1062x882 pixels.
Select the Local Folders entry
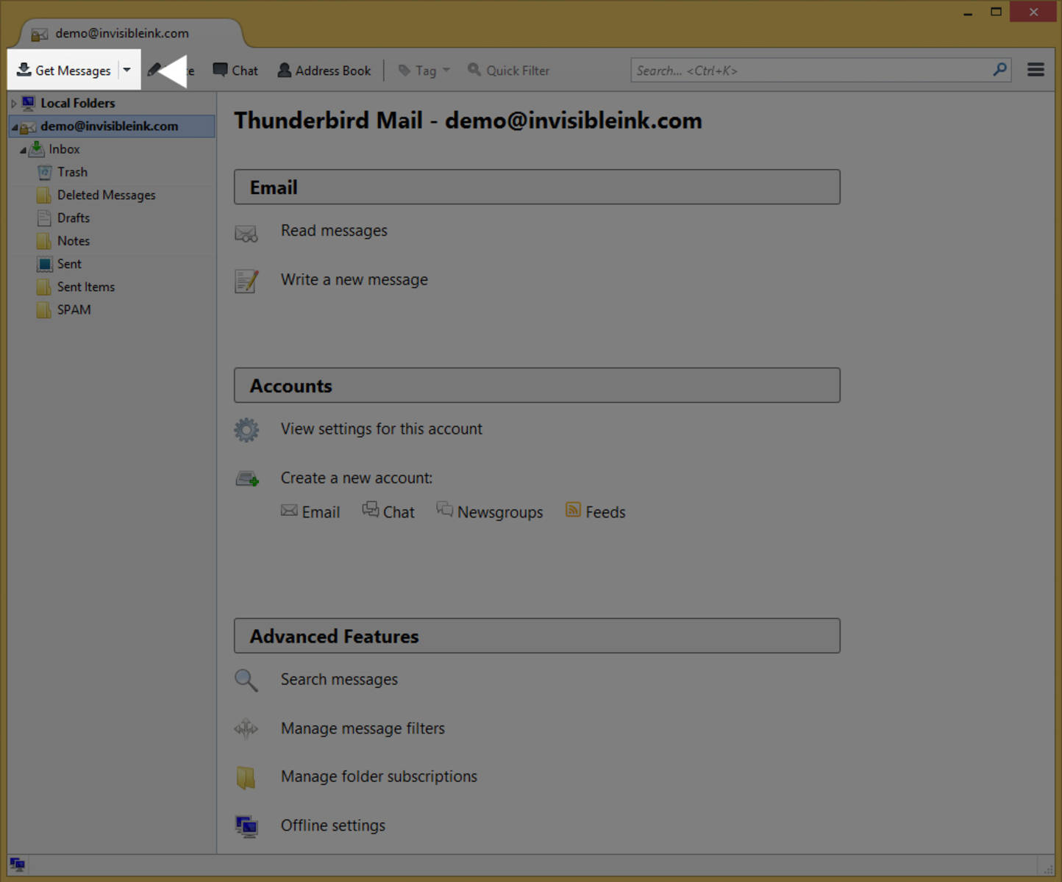point(78,104)
